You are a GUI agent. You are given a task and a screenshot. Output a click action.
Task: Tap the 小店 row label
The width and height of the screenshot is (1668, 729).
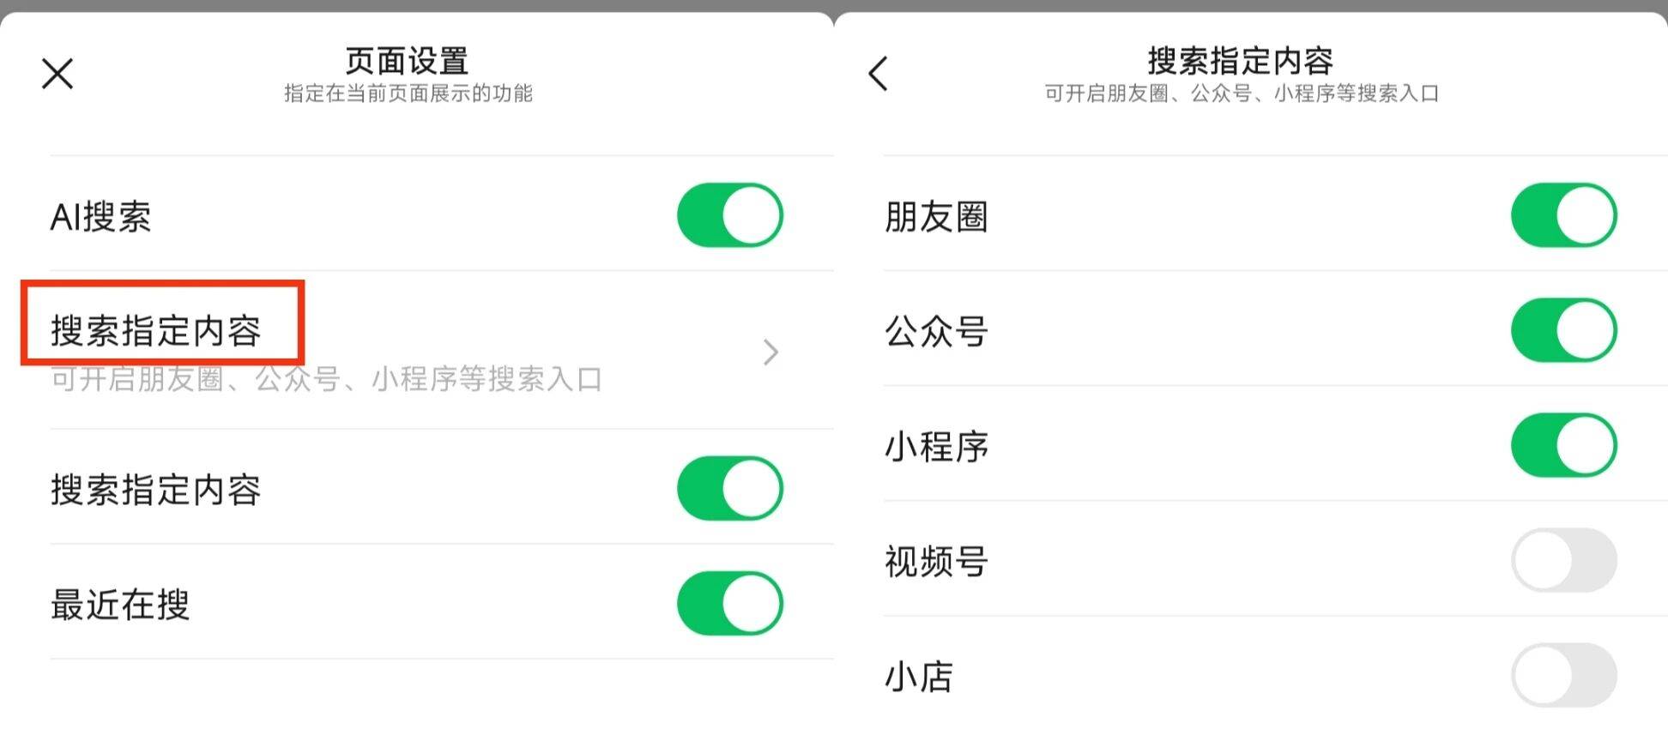[919, 677]
